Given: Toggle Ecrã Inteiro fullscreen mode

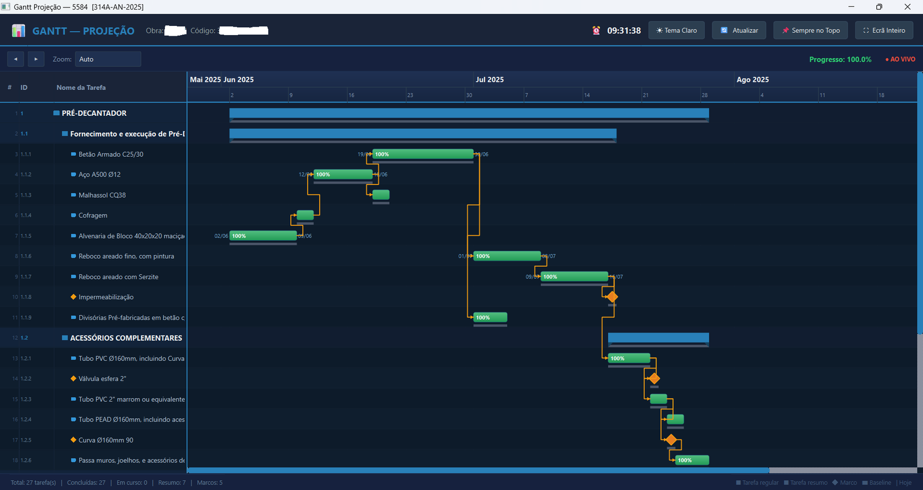Looking at the screenshot, I should tap(884, 31).
